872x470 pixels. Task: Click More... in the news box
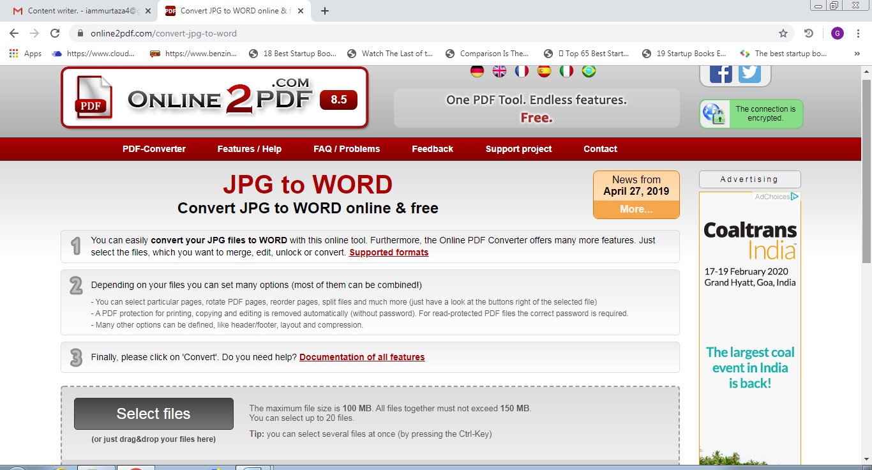click(x=635, y=209)
